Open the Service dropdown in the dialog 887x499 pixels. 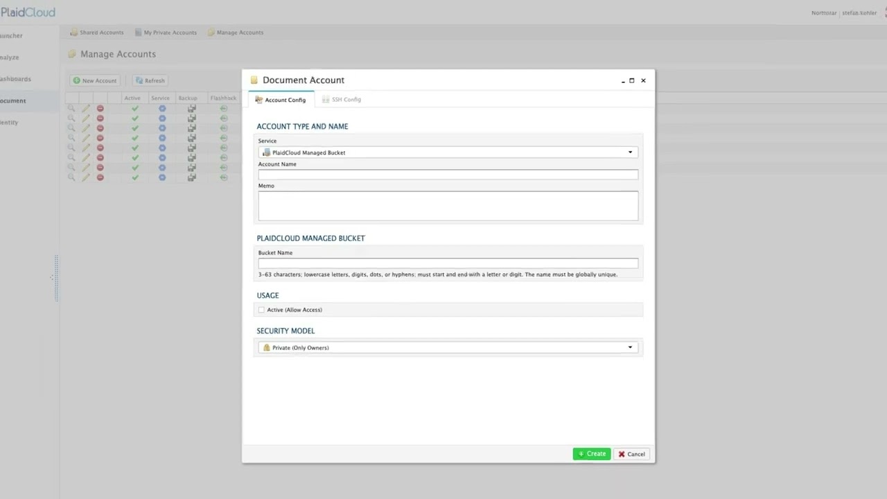pos(448,152)
